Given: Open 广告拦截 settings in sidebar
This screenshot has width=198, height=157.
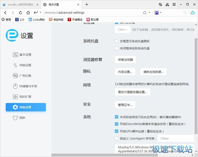Looking at the screenshot, I should click(25, 76).
